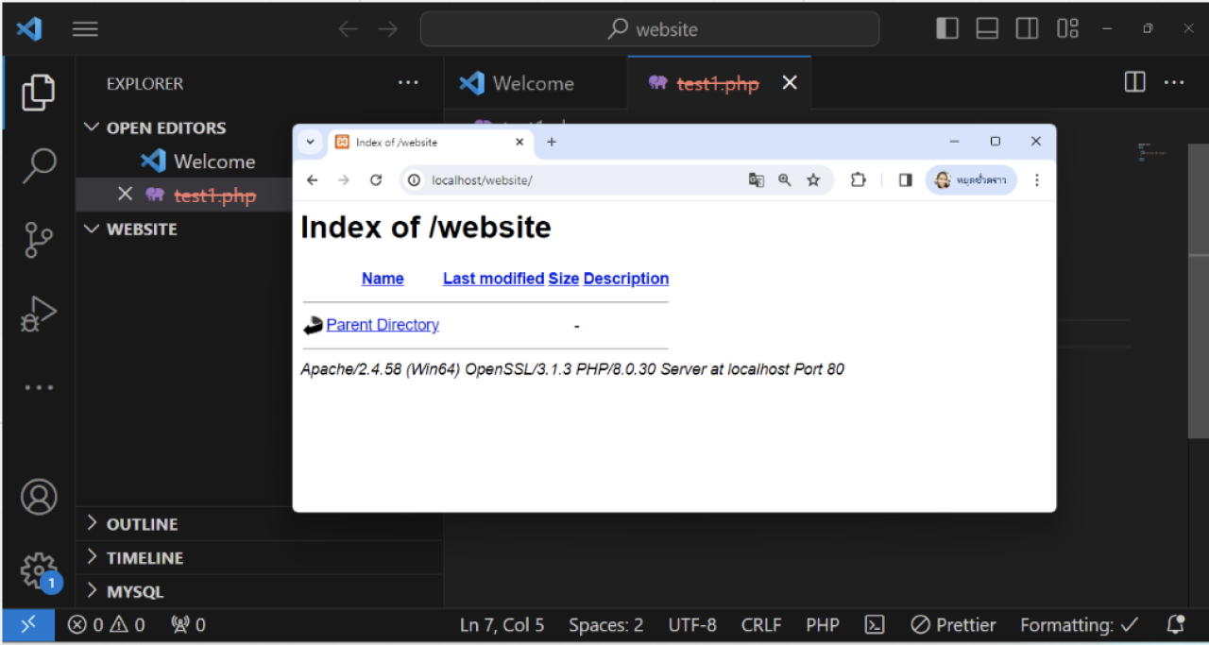Sort listing by Last modified link
This screenshot has width=1209, height=645.
point(493,279)
